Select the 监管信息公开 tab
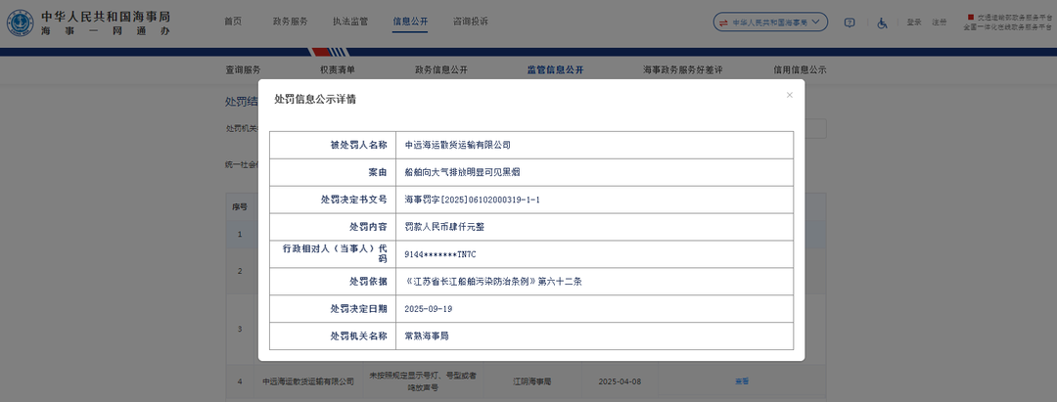Viewport: 1057px width, 402px height. click(x=555, y=69)
